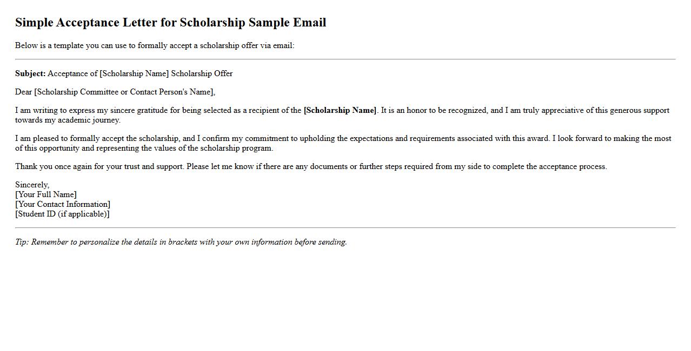Click the intro line beginning "Below is a template"
691x351 pixels.
tap(155, 45)
